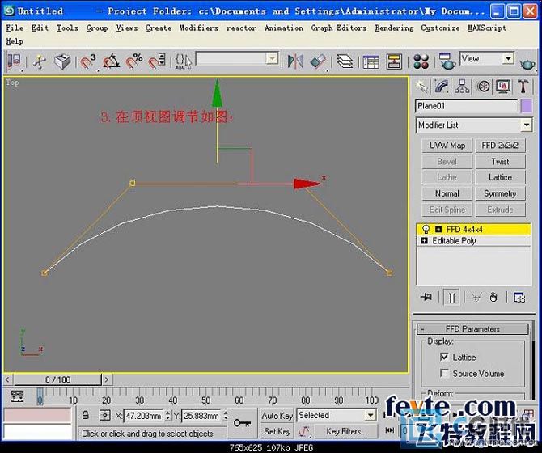Viewport: 542px width, 453px height.
Task: Switch to the Utilities hammer panel
Action: tap(523, 86)
